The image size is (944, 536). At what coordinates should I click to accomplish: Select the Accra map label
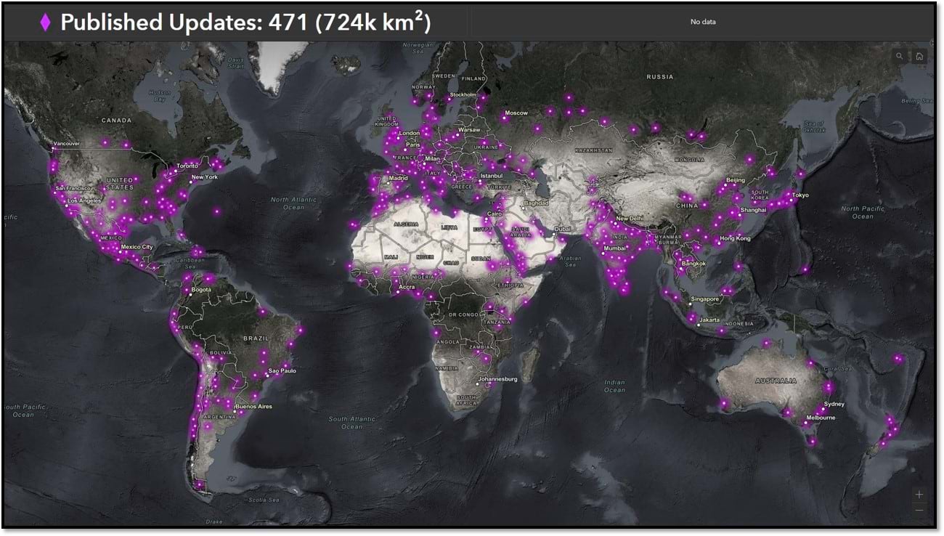pos(407,288)
